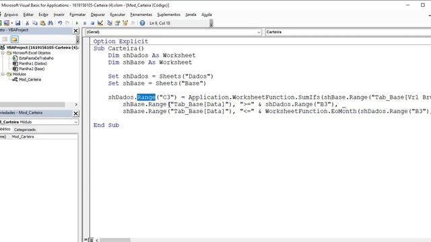Open the Ferramentas menu
The image size is (431, 242).
point(141,15)
